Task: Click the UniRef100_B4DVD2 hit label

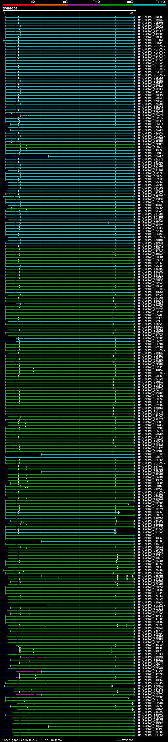Action: tap(151, 471)
